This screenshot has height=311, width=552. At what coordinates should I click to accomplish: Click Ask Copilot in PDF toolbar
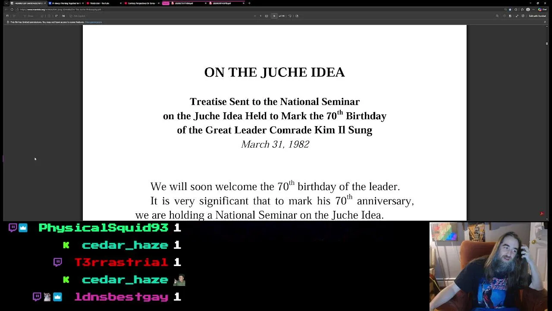[x=78, y=16]
